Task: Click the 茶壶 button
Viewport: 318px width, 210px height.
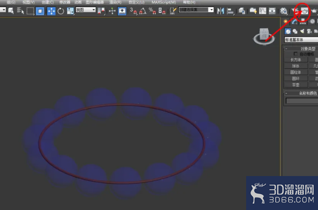Action: point(296,85)
